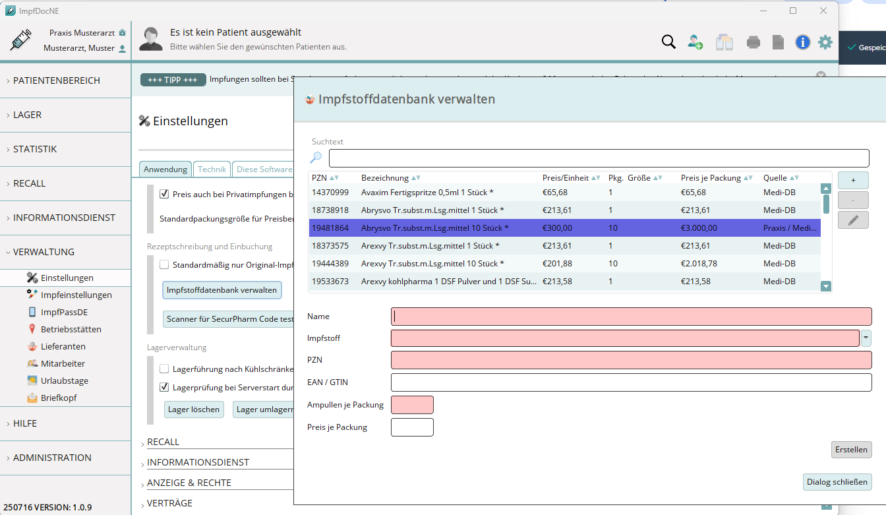Toggle 'Lagerprüfung bei Serverstart' checkbox
This screenshot has width=886, height=515.
pyautogui.click(x=164, y=387)
